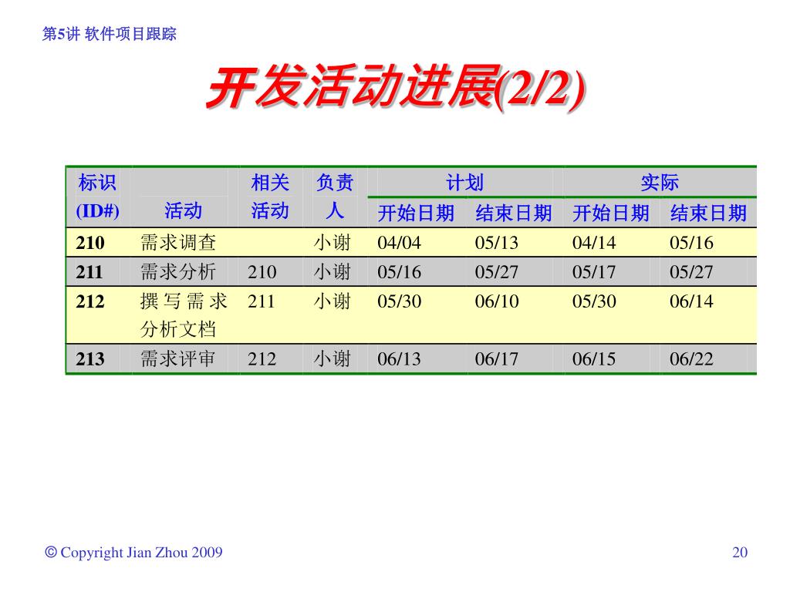Click planned start date 04/04
Viewport: 790px width, 592px height.
399,243
